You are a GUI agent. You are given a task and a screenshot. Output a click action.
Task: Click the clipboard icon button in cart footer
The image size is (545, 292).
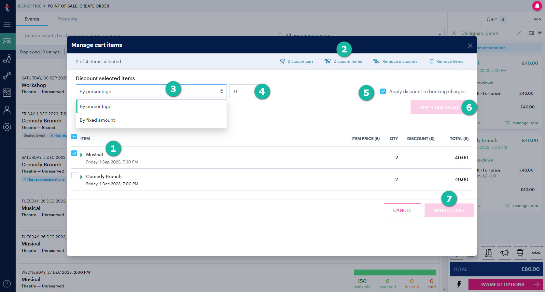488,253
